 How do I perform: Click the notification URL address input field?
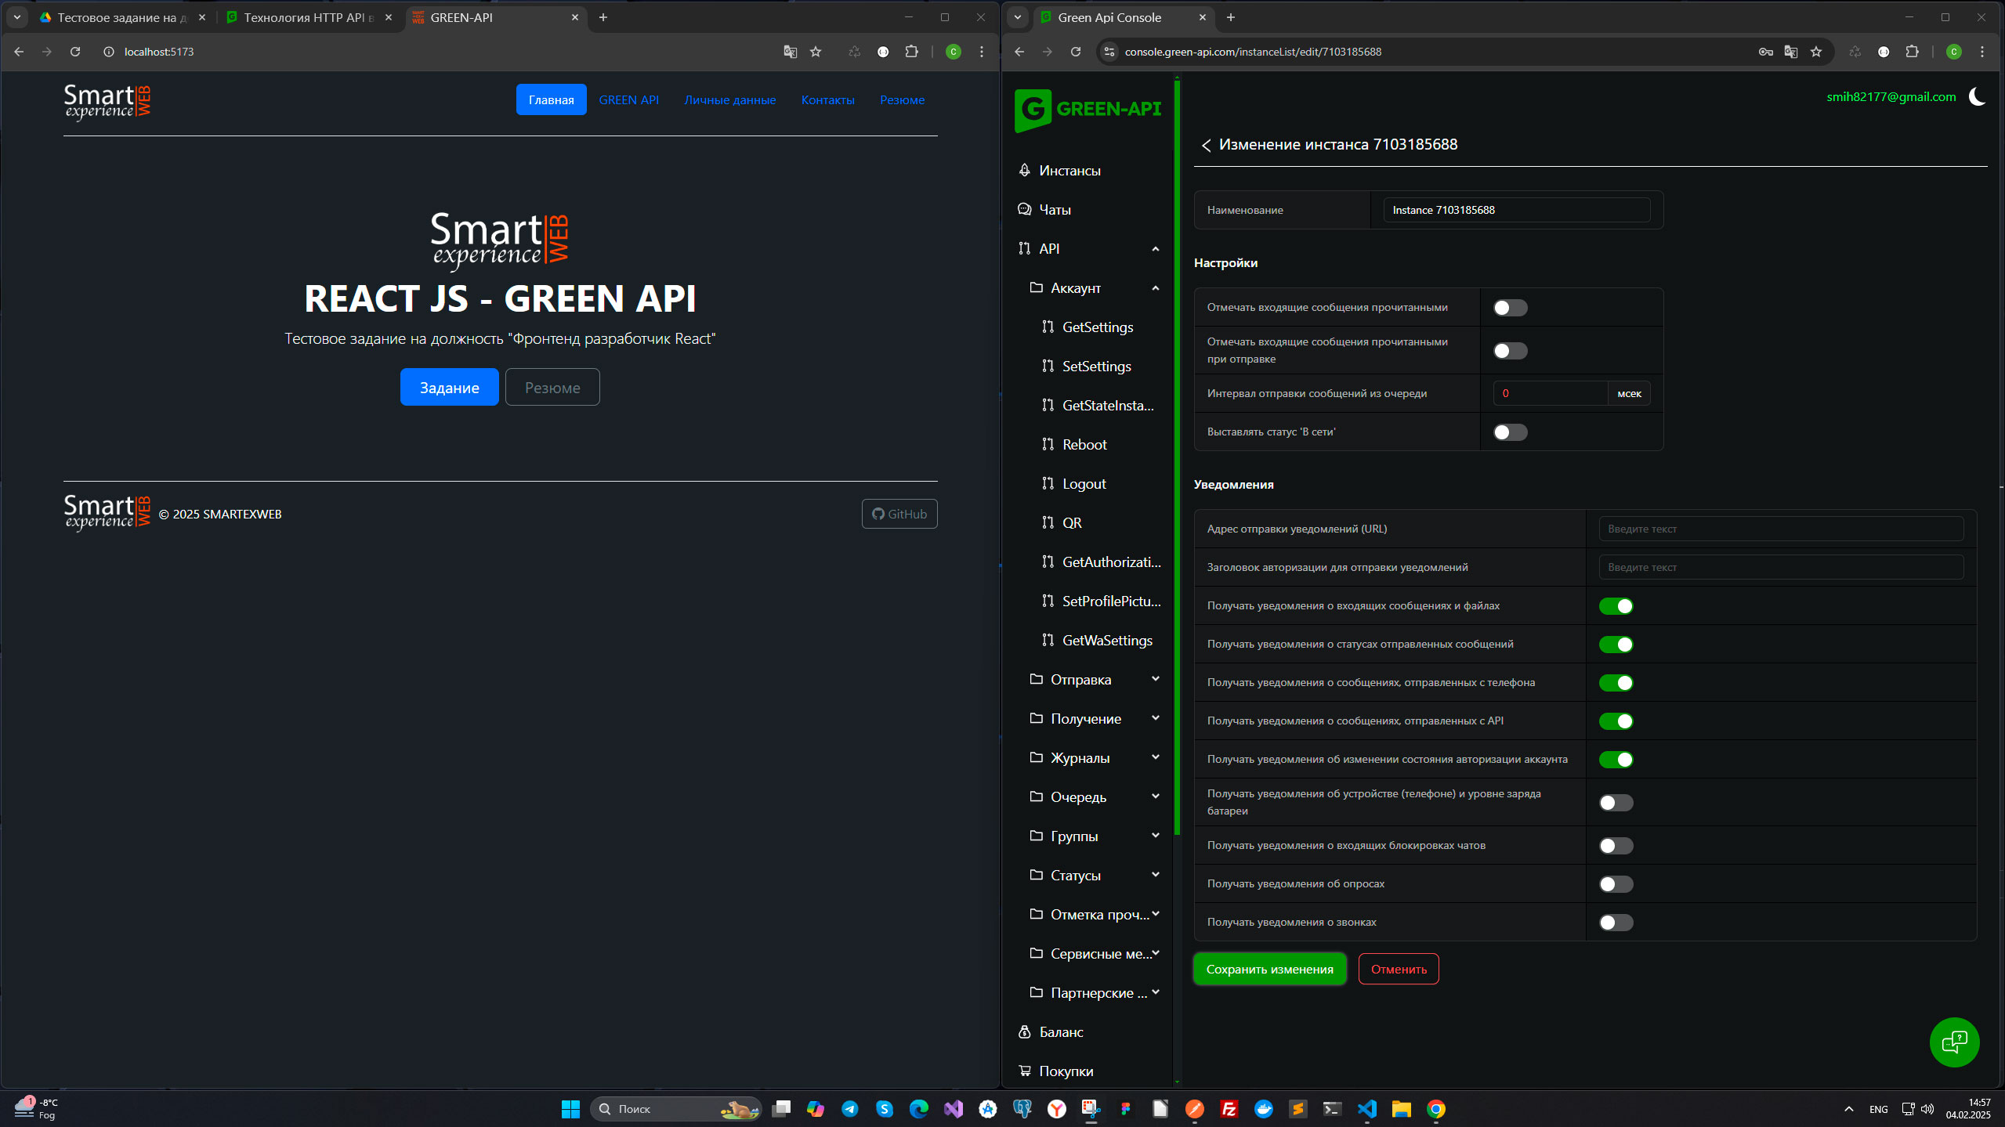tap(1780, 529)
